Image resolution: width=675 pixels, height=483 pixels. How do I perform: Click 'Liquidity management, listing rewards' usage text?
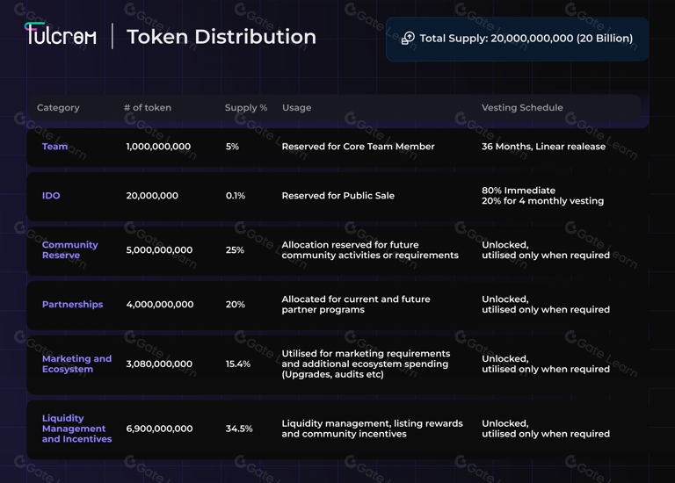pos(373,429)
